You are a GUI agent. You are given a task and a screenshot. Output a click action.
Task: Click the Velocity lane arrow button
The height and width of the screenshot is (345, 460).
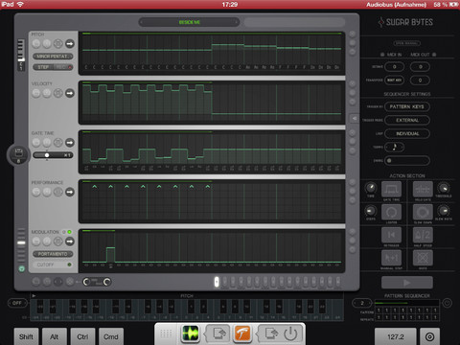(x=70, y=93)
